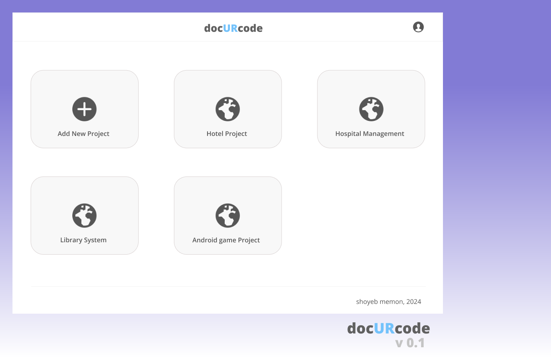Click the Hospital Management globe icon

[x=371, y=109]
